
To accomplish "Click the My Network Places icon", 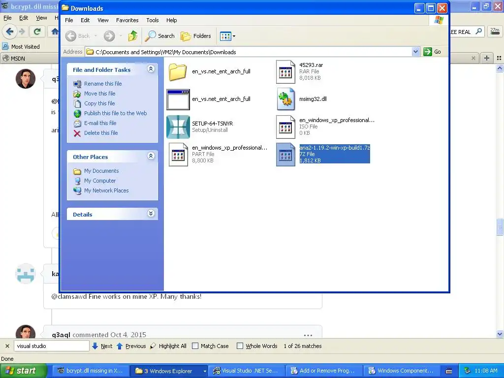I will (x=77, y=190).
